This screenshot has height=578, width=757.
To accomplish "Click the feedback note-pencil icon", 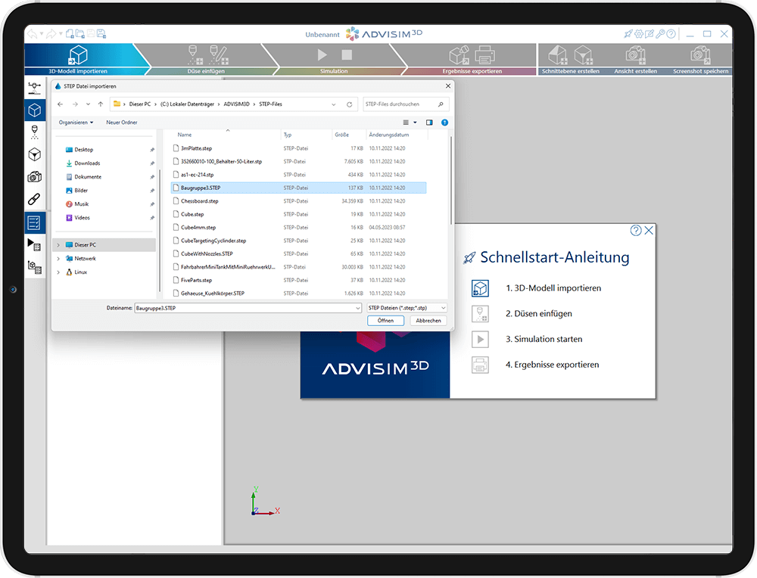I will point(650,34).
